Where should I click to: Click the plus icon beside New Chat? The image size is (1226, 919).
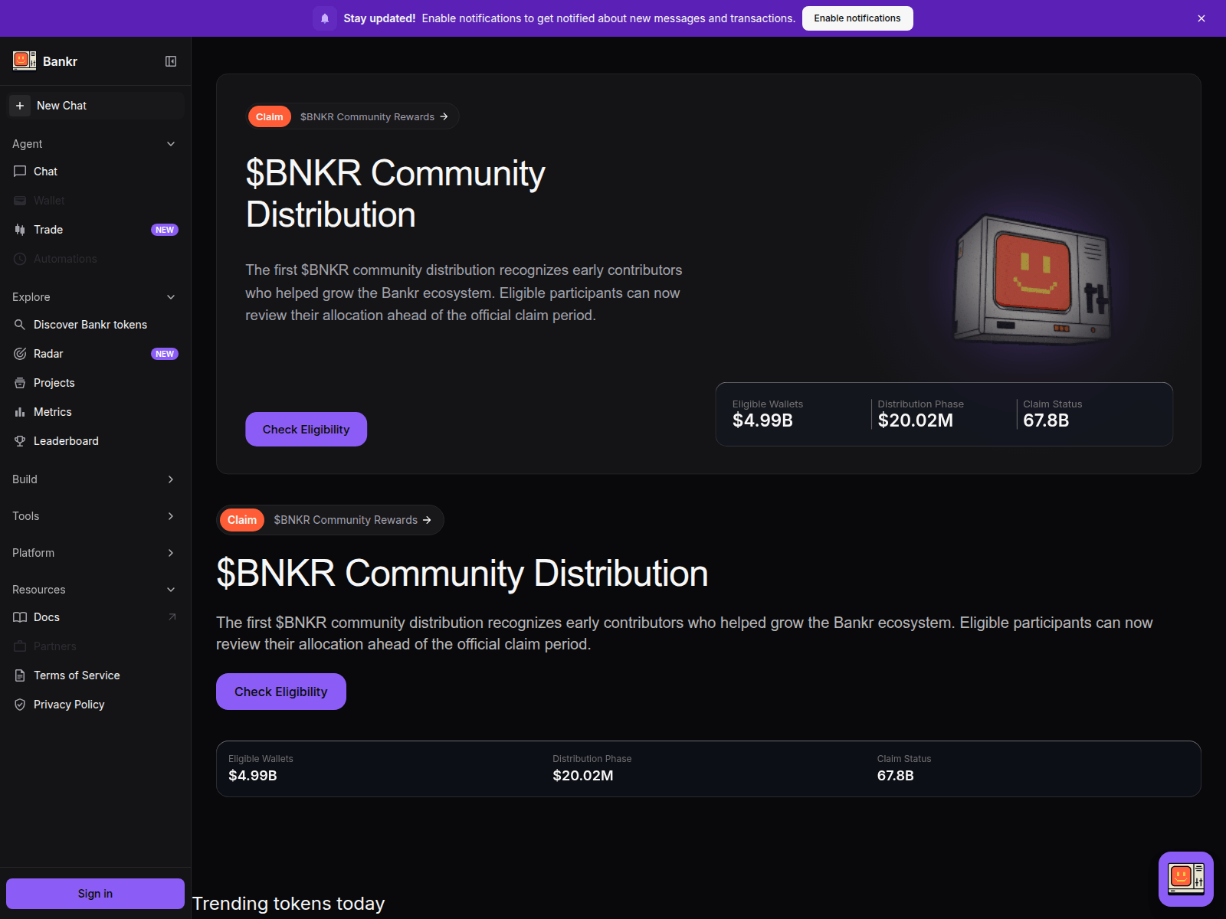coord(20,106)
